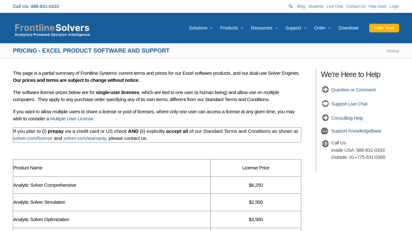412x231 pixels.
Task: Follow the solver.com/warranty link
Action: [x=85, y=138]
